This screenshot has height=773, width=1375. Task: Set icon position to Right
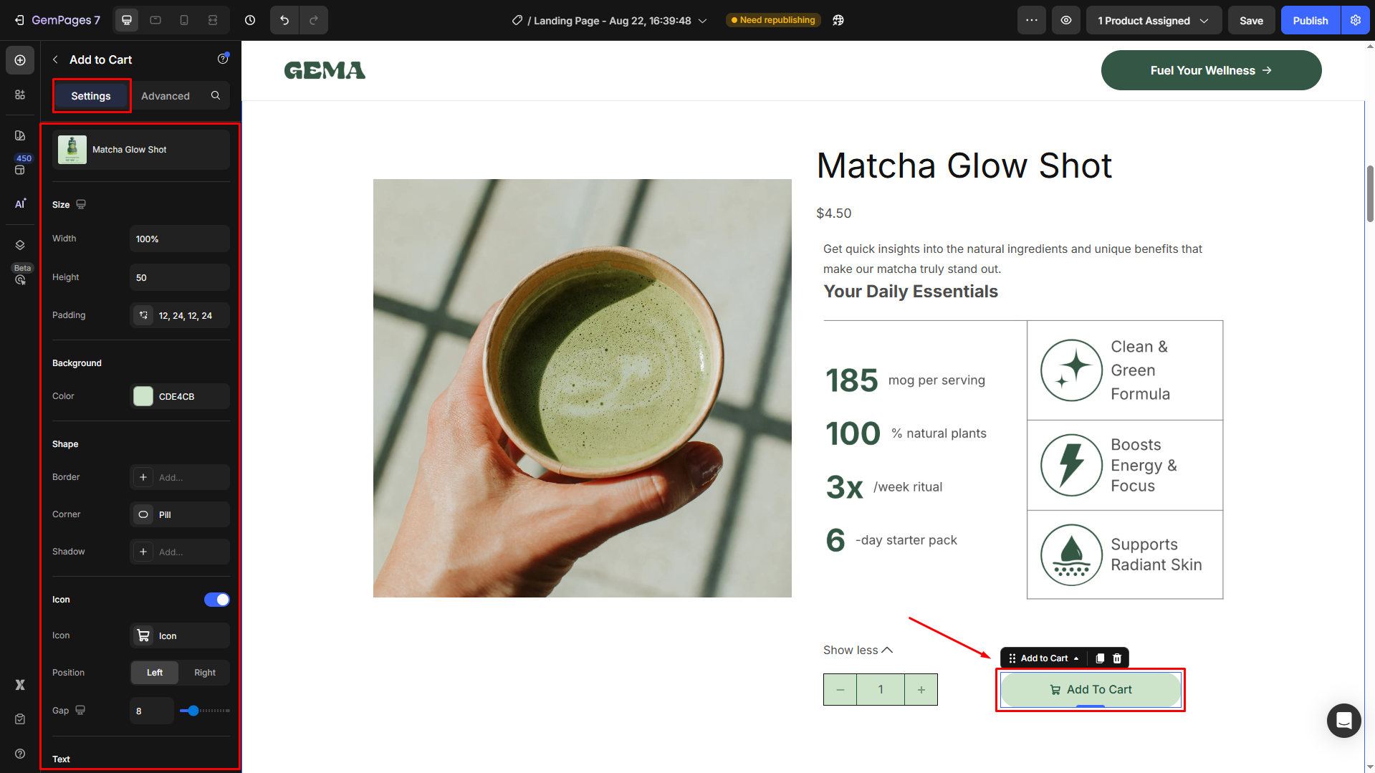(204, 673)
